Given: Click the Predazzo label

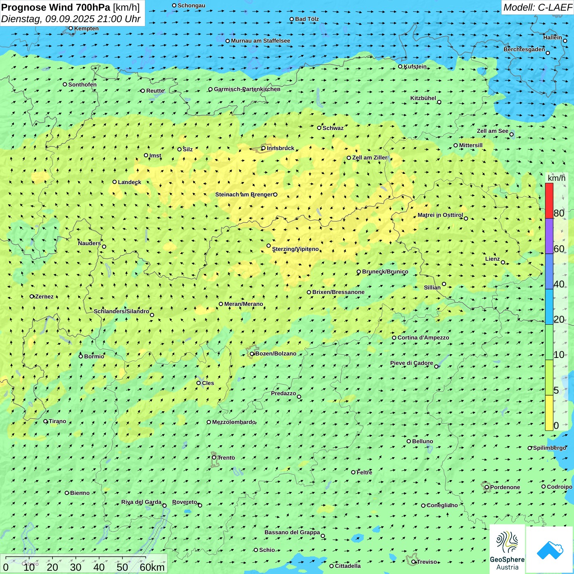Looking at the screenshot, I should (283, 393).
